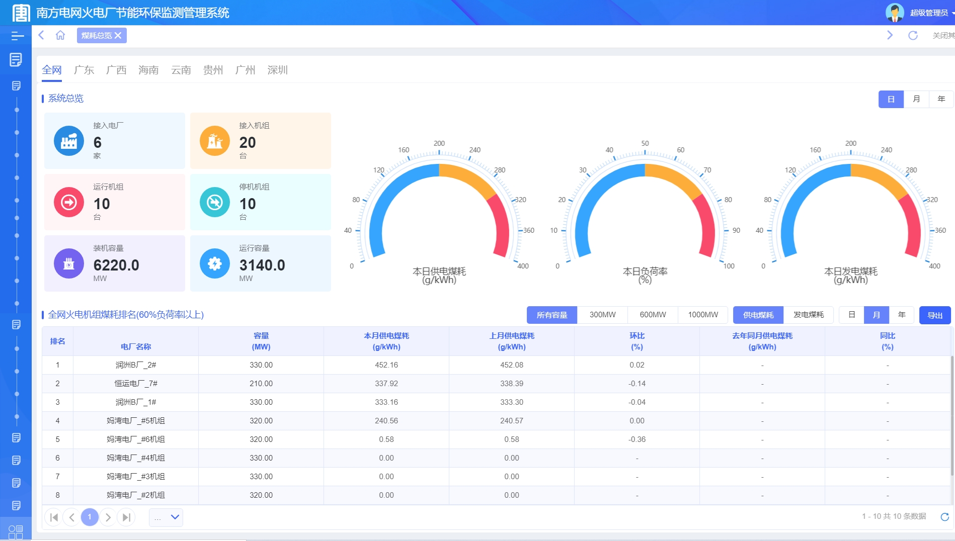Go to next page of the table

tap(108, 517)
